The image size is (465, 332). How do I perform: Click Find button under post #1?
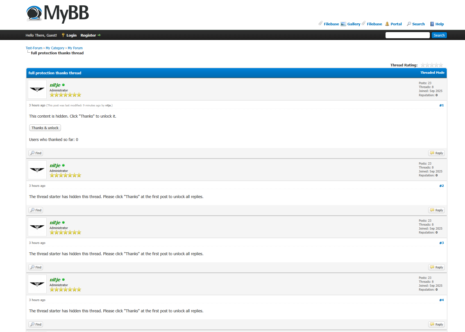36,153
